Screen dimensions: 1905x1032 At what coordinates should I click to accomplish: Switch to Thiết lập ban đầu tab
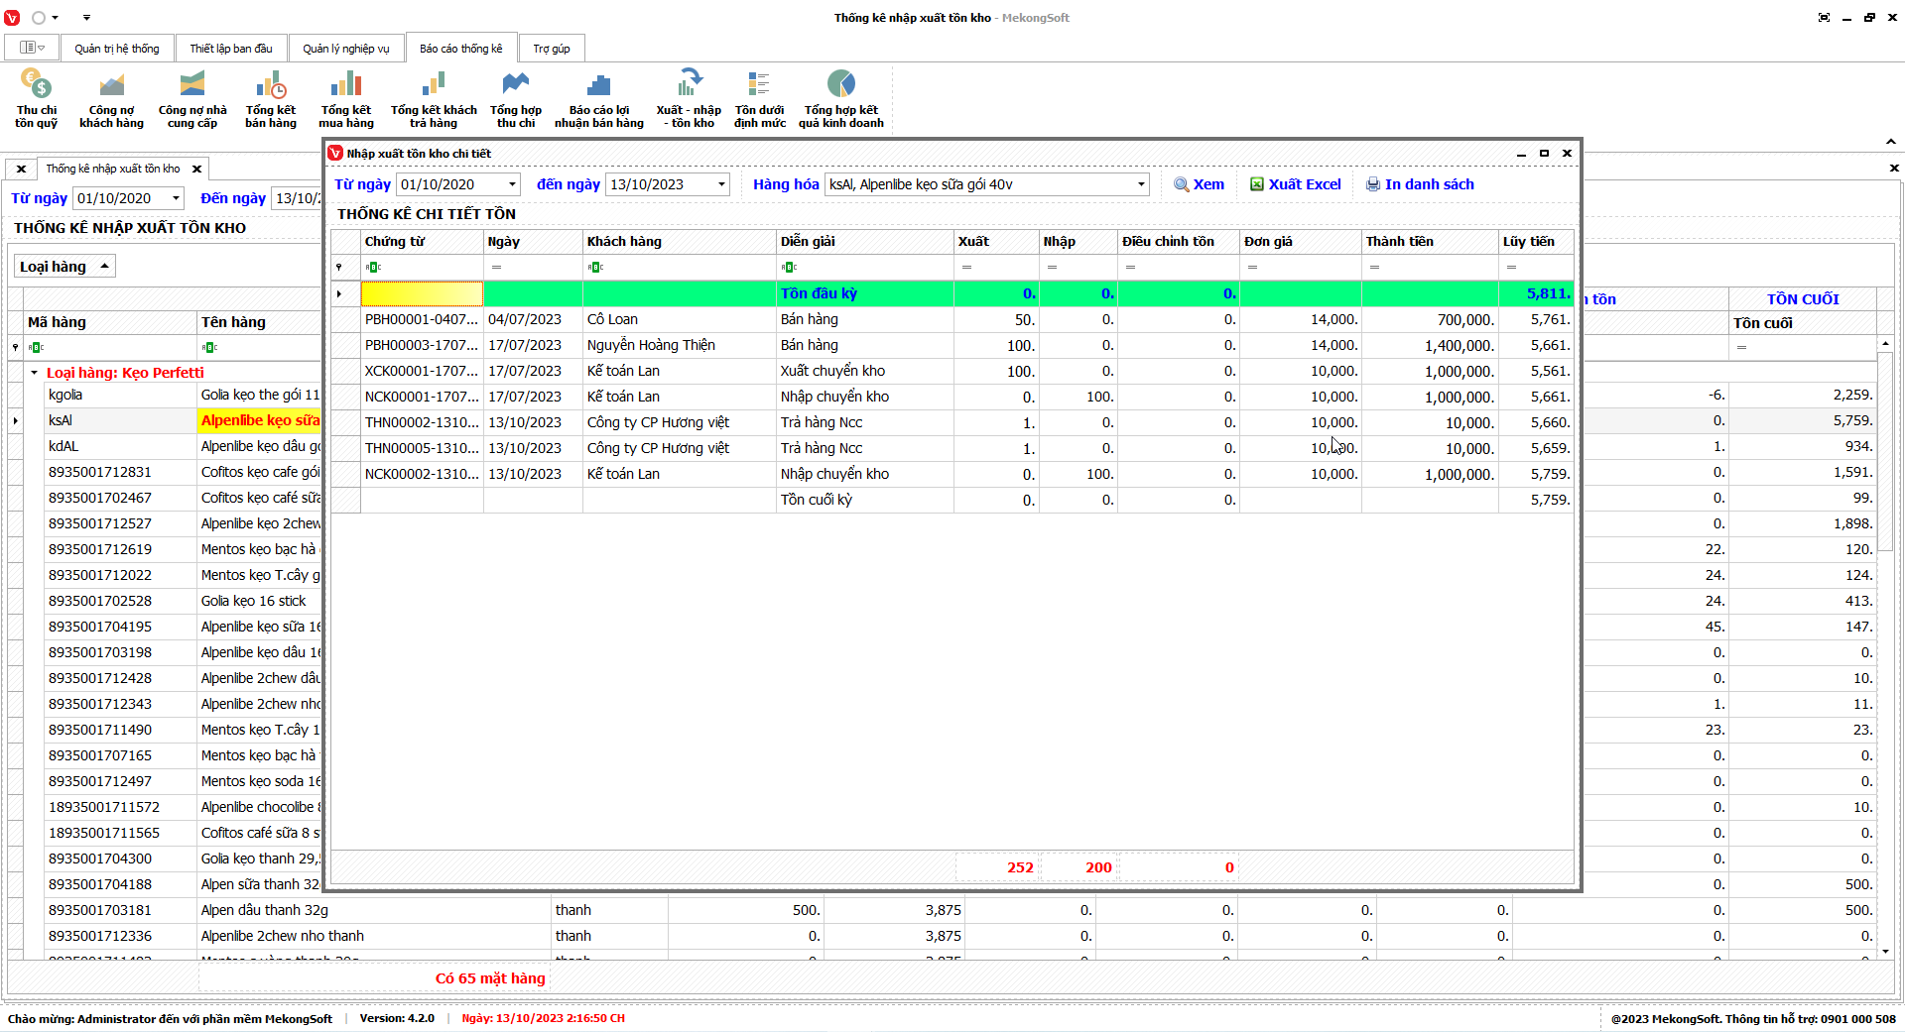230,49
